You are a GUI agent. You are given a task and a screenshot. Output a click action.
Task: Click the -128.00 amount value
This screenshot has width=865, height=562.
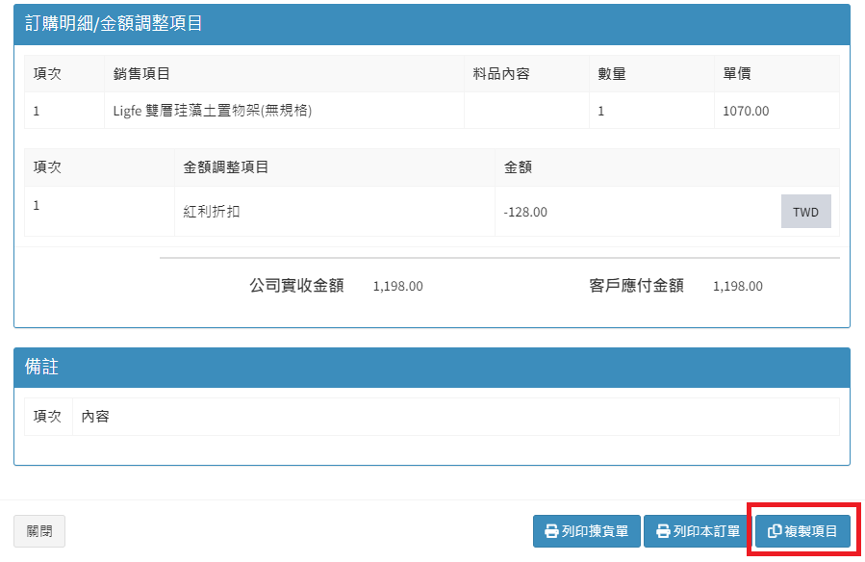(x=525, y=212)
